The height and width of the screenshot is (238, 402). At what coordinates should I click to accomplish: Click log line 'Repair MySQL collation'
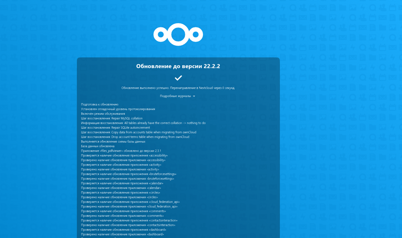tap(112, 118)
